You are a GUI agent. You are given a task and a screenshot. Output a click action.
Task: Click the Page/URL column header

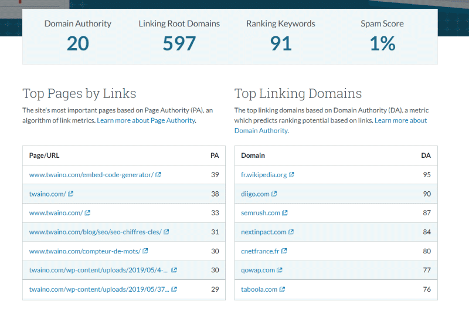tap(44, 155)
